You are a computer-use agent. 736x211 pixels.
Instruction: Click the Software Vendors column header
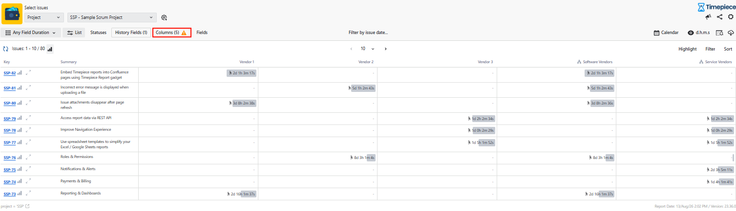click(594, 62)
